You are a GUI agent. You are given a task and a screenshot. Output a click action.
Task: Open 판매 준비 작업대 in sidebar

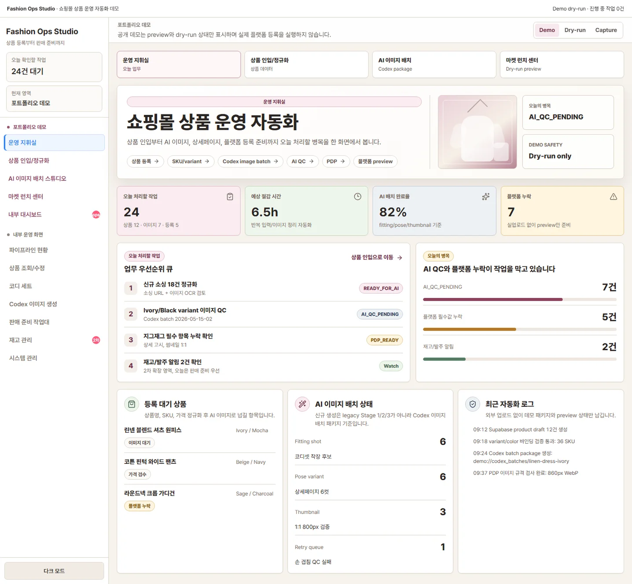click(x=54, y=322)
